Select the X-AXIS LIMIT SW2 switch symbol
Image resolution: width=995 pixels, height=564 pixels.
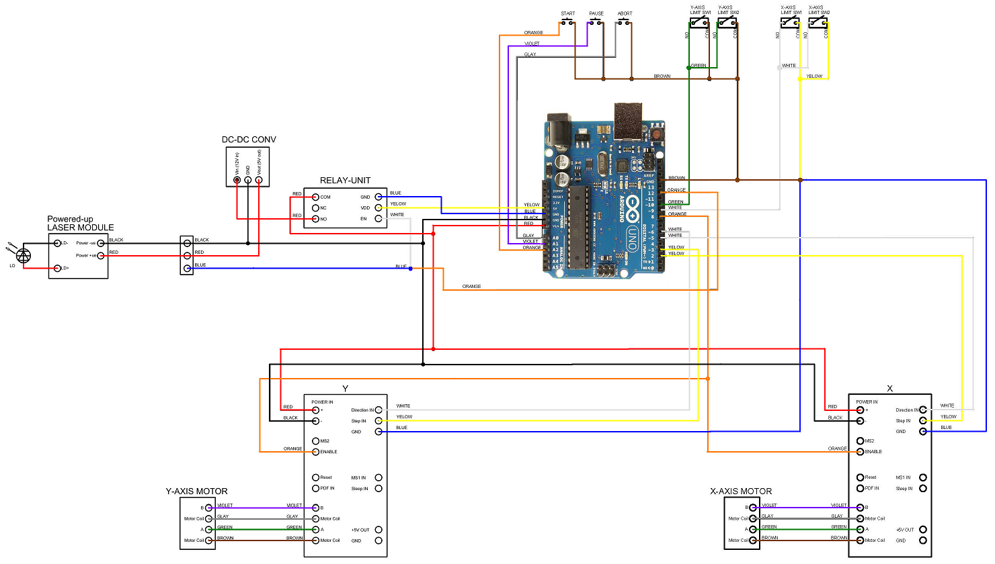tap(818, 22)
